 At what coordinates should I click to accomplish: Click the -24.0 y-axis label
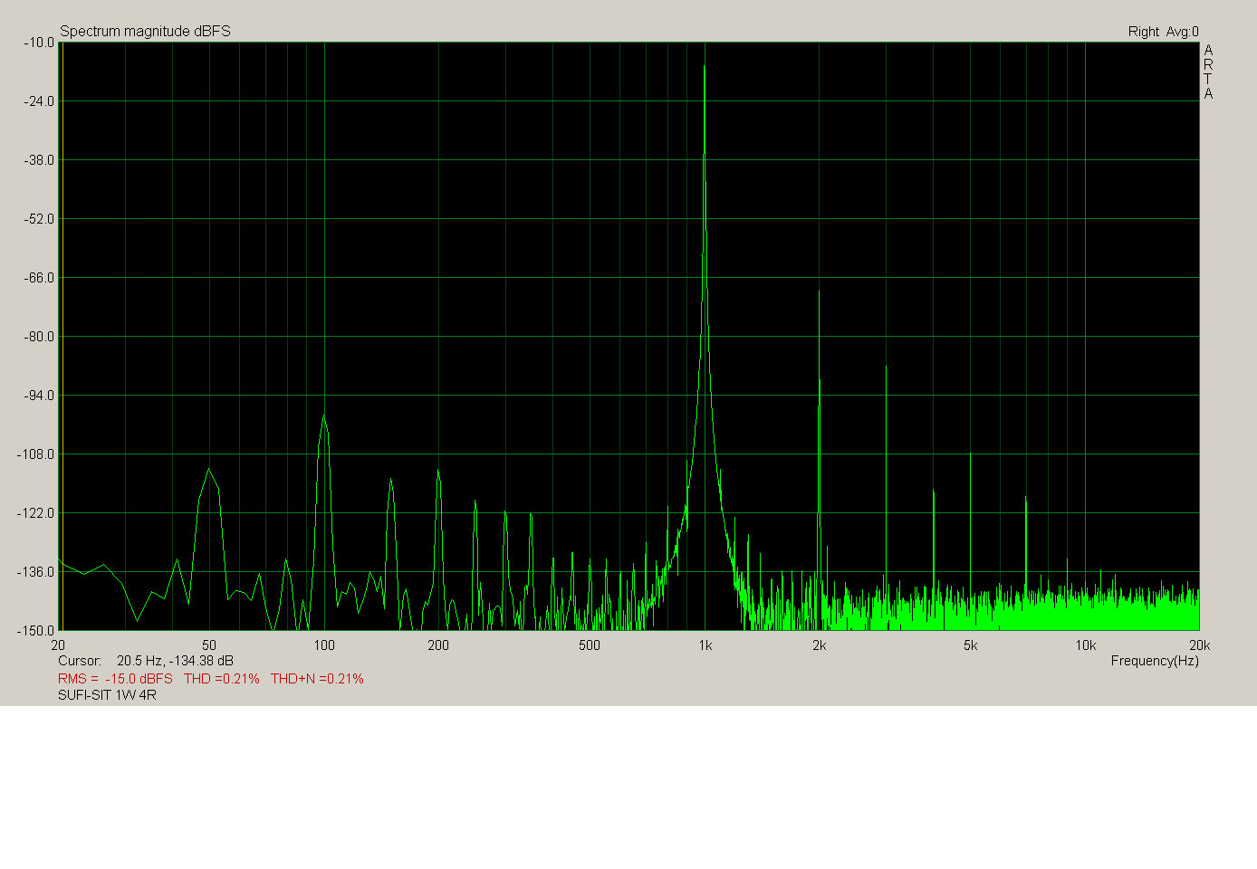(x=39, y=101)
